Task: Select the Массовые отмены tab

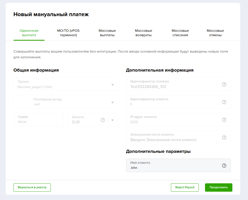Action: coord(215,33)
